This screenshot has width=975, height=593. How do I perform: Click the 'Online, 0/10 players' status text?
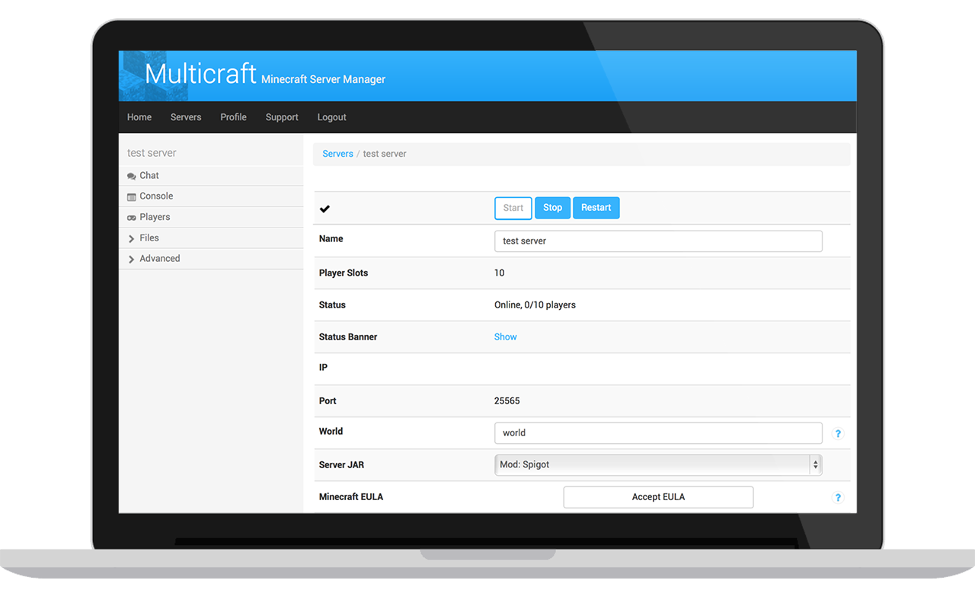pyautogui.click(x=535, y=305)
